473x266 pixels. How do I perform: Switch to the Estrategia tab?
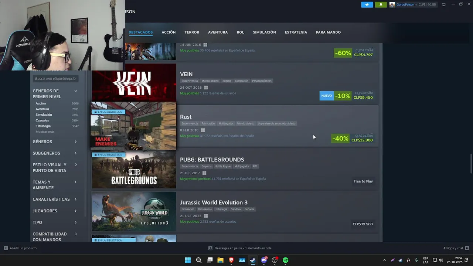[296, 32]
